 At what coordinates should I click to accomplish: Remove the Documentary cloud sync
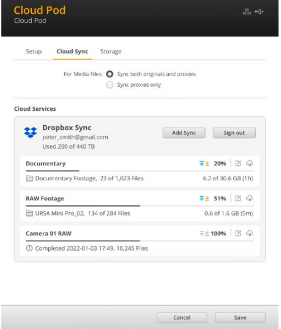pos(251,163)
